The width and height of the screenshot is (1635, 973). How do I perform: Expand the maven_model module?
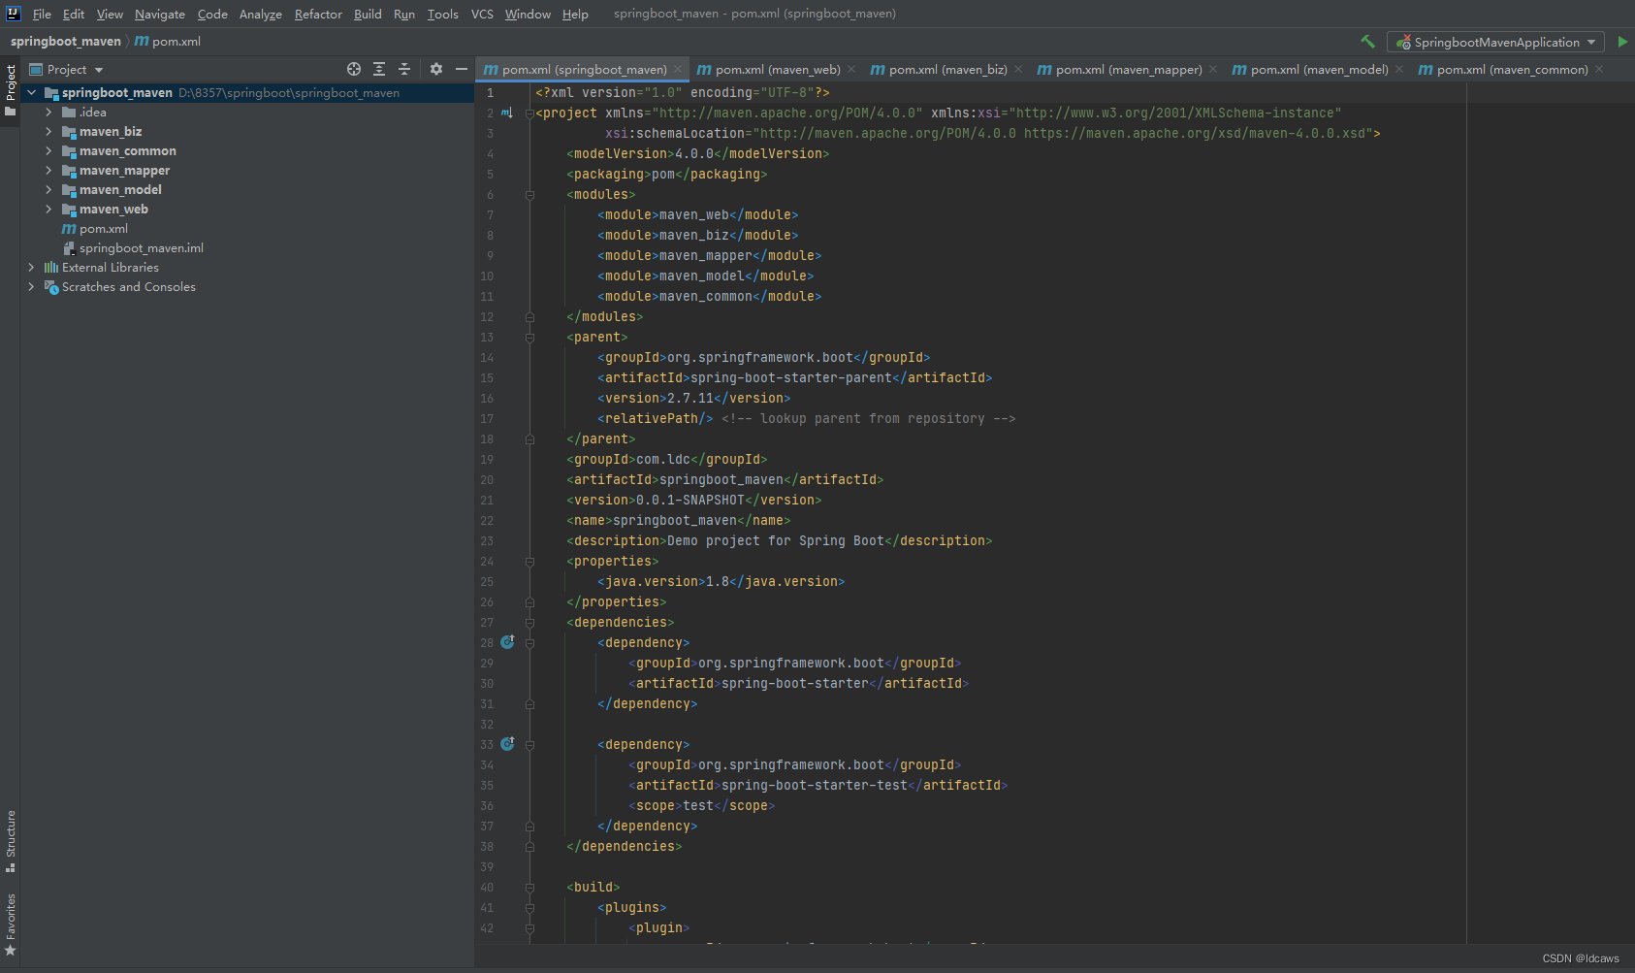click(48, 190)
